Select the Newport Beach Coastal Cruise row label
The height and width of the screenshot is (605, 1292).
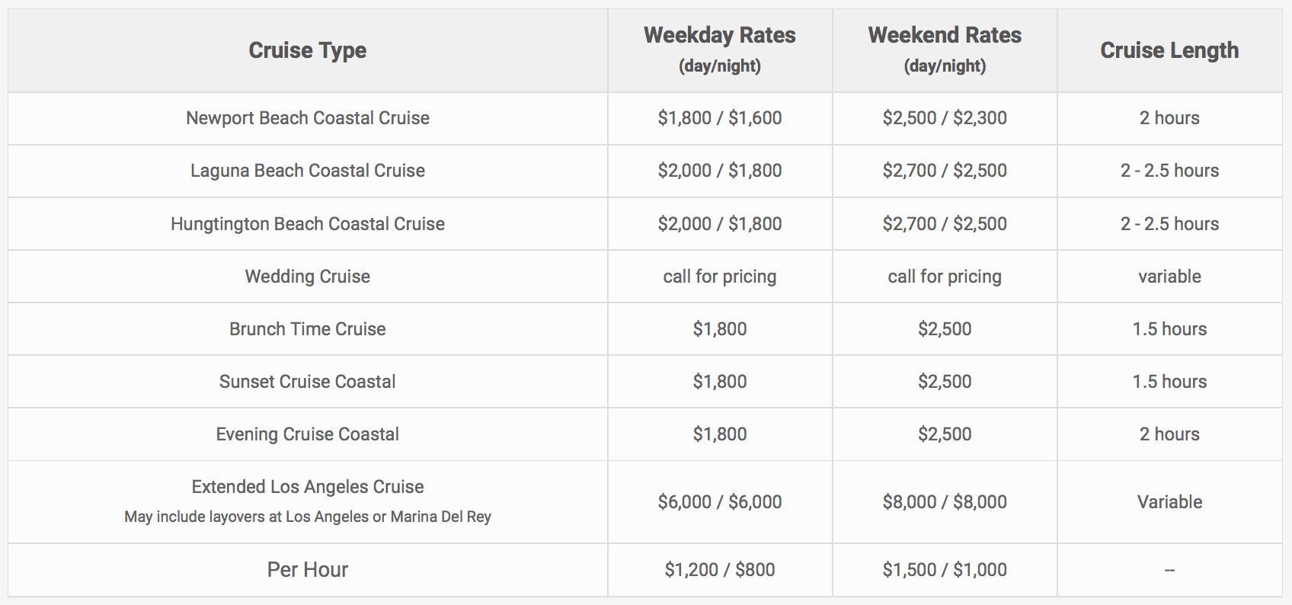[308, 118]
